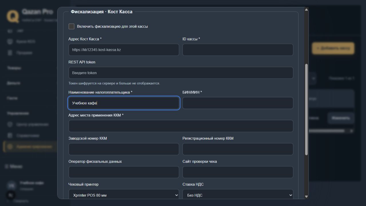Click the Qazan Pro logo in the sidebar
Viewport: 366px width, 206px height.
(13, 16)
